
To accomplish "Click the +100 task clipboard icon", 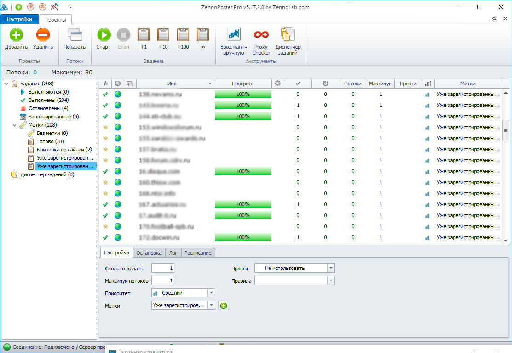I will tap(183, 35).
